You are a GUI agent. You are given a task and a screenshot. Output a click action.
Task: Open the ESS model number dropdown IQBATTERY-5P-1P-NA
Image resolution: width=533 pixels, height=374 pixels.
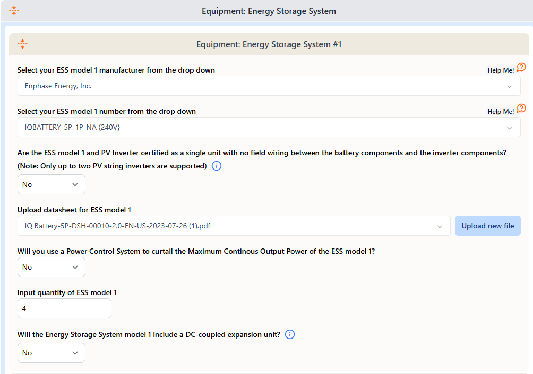pyautogui.click(x=269, y=127)
